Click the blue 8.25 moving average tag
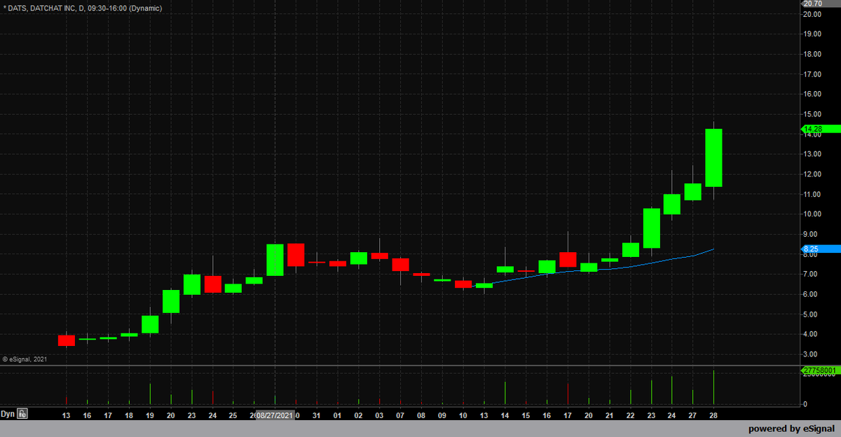Image resolution: width=841 pixels, height=437 pixels. tap(821, 249)
